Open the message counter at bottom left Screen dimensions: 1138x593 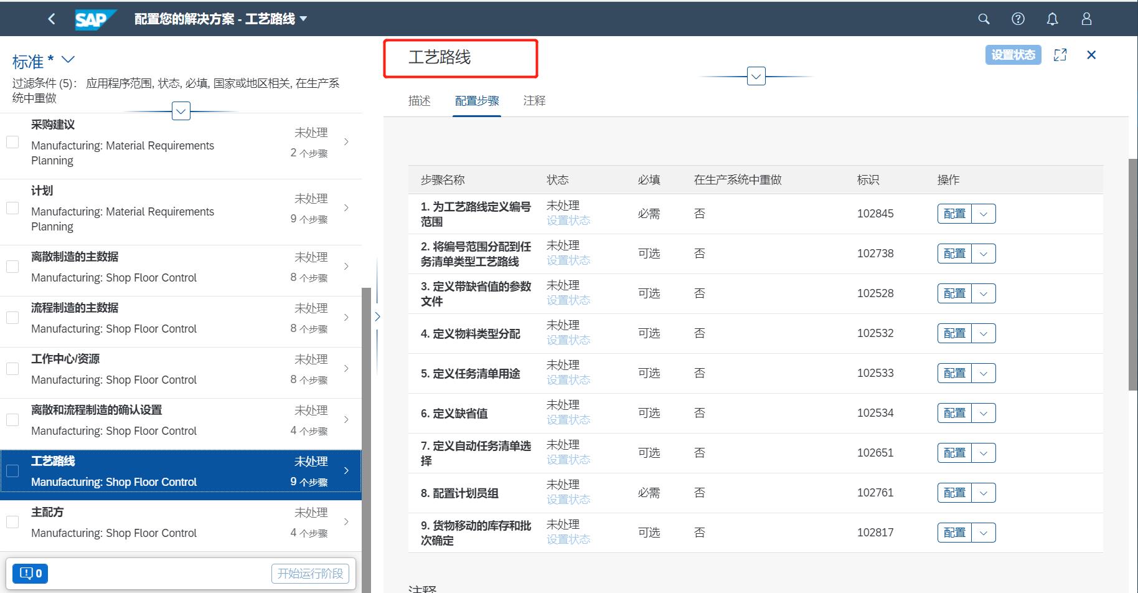[x=30, y=573]
